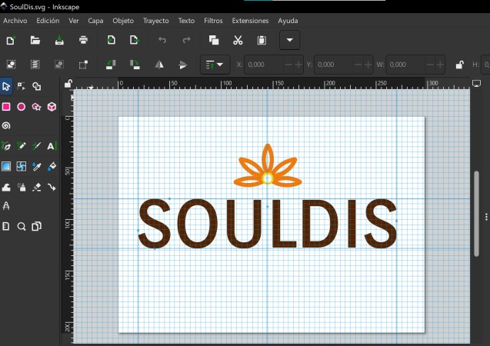Expand the command toolbar overflow arrow

pos(290,40)
